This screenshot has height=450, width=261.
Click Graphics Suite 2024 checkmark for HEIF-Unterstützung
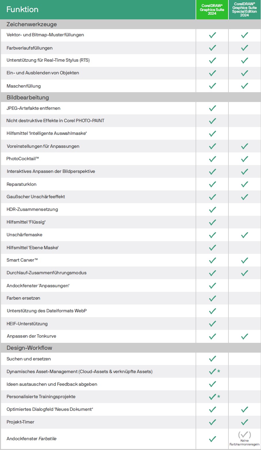pyautogui.click(x=212, y=324)
